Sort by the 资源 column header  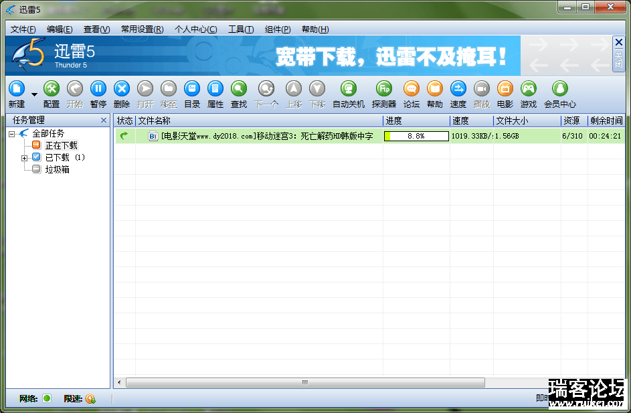tap(574, 120)
